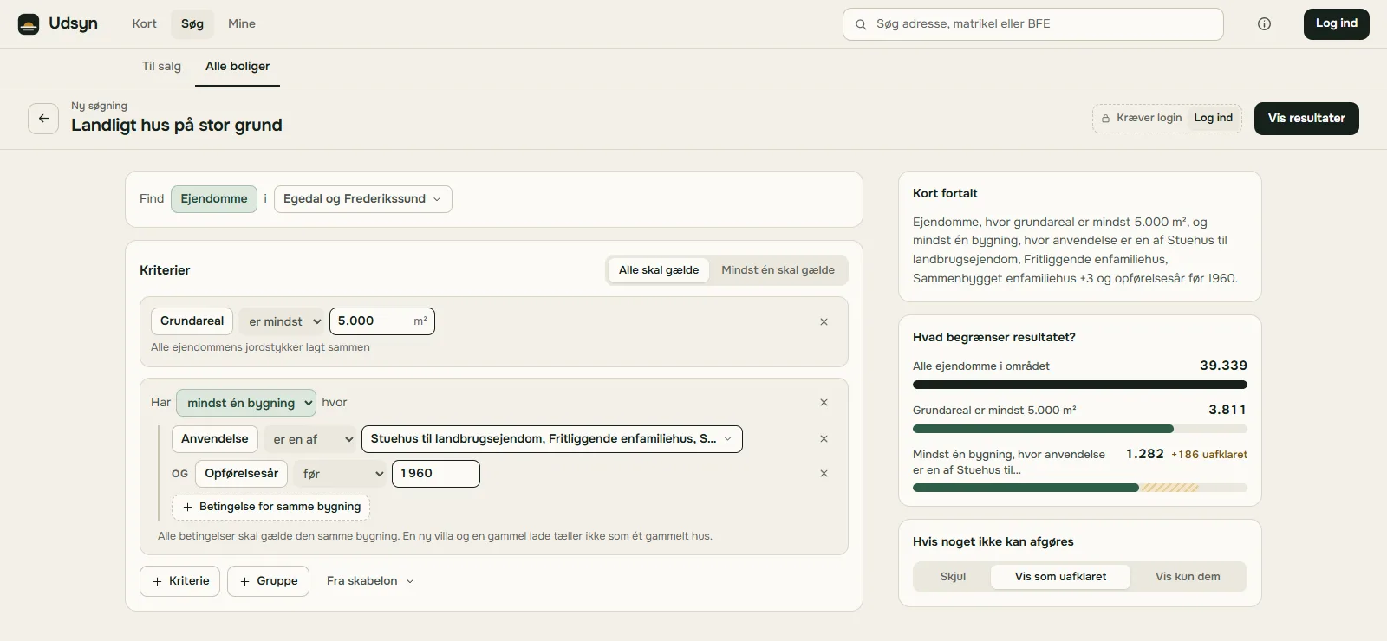1387x641 pixels.
Task: Click the Anvendelse field chip
Action: (215, 439)
